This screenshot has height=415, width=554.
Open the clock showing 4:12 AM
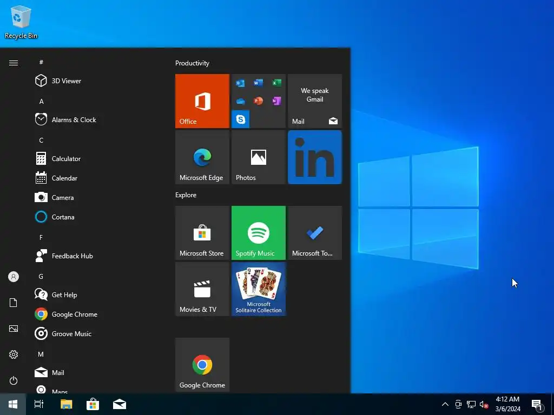(x=507, y=404)
